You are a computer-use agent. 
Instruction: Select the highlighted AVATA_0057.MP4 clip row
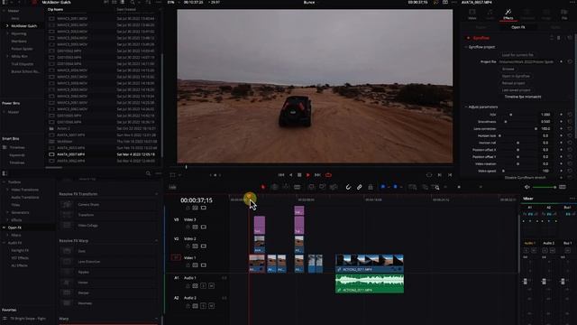tap(103, 154)
